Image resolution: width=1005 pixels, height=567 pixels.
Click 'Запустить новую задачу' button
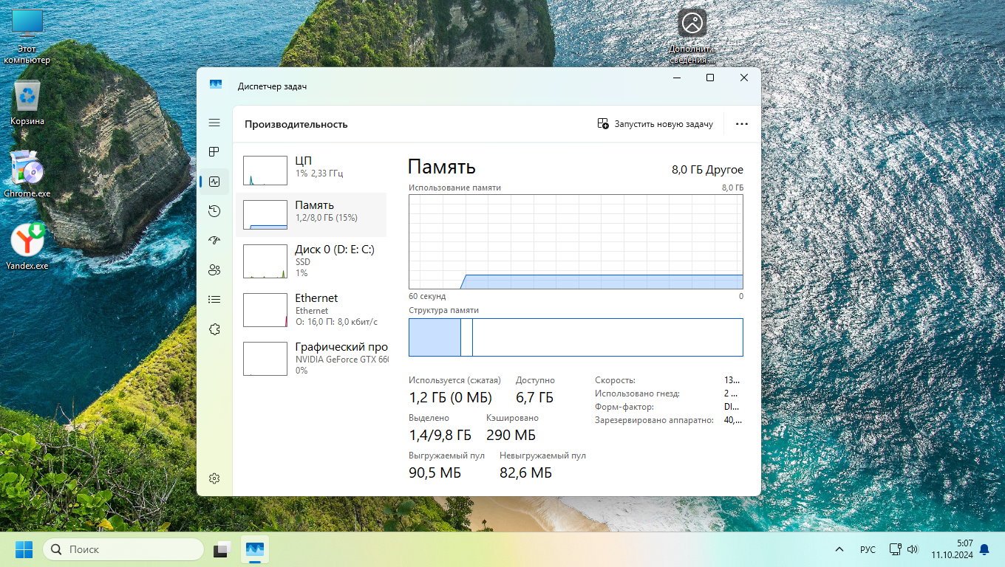[655, 124]
